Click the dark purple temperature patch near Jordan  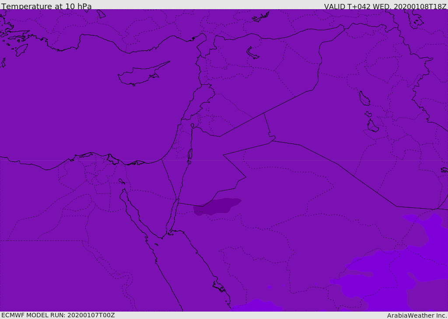point(217,207)
